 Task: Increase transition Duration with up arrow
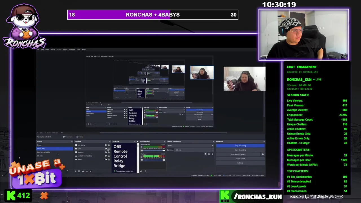point(213,149)
